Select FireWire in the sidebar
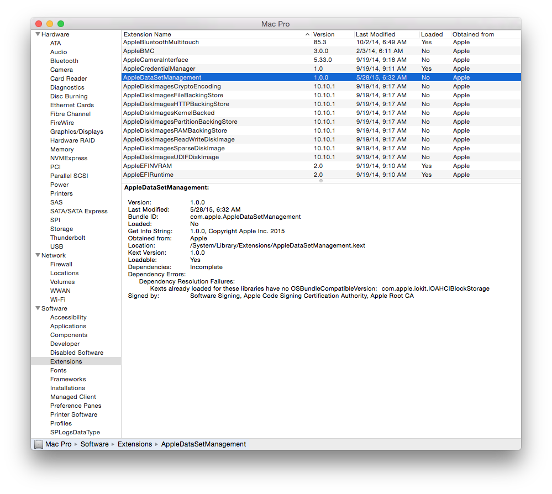The image size is (552, 494). pyautogui.click(x=62, y=123)
